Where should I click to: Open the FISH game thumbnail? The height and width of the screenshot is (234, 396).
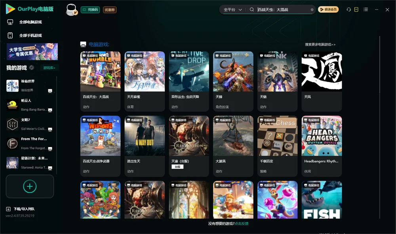tap(322, 200)
